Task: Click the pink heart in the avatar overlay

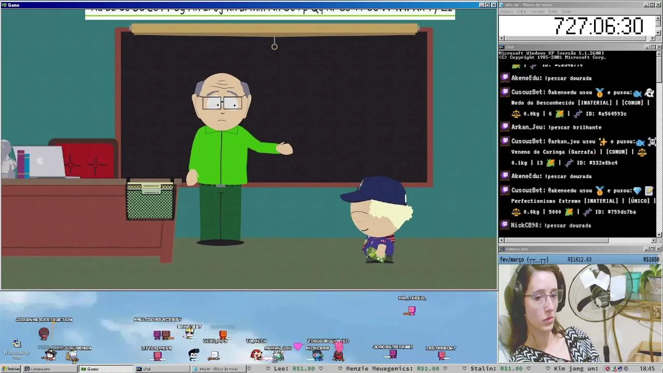Action: click(x=298, y=347)
